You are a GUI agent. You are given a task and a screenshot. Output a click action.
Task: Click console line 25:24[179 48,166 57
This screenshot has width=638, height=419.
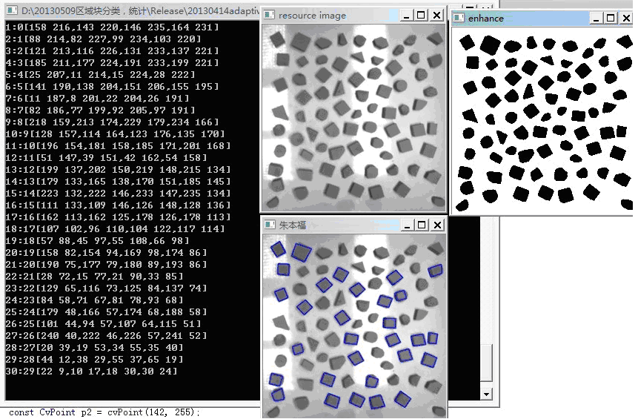click(106, 311)
